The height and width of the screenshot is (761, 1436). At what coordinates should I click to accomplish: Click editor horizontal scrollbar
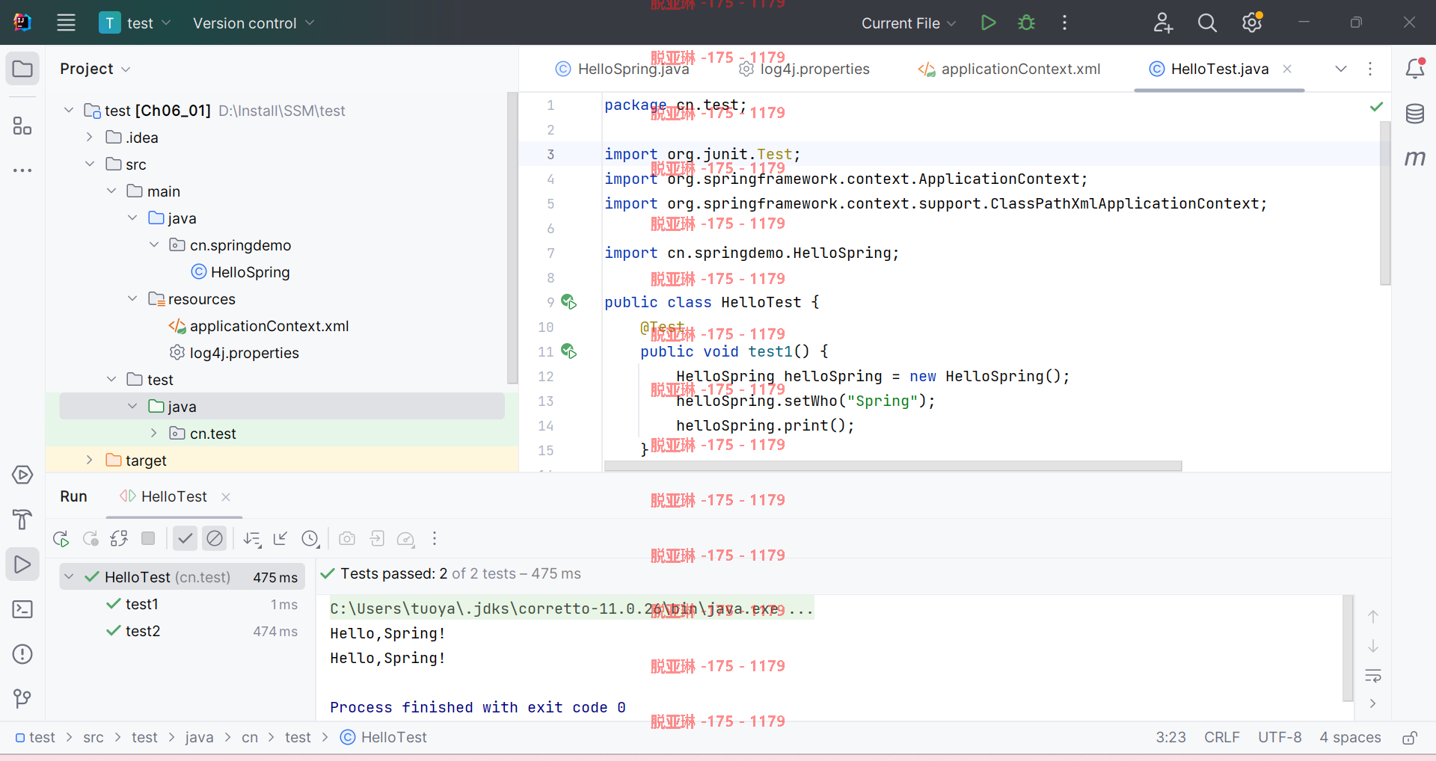pos(893,466)
